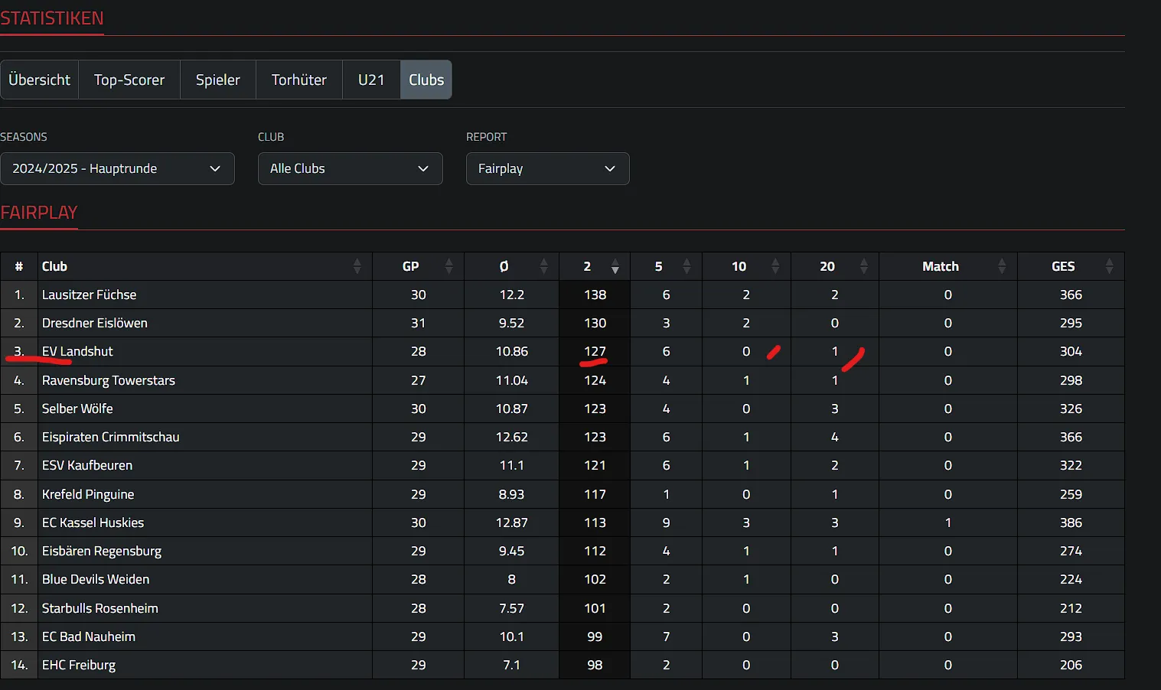The width and height of the screenshot is (1161, 690).
Task: Click GES value 206 for EHC Freiburg
Action: coord(1071,665)
